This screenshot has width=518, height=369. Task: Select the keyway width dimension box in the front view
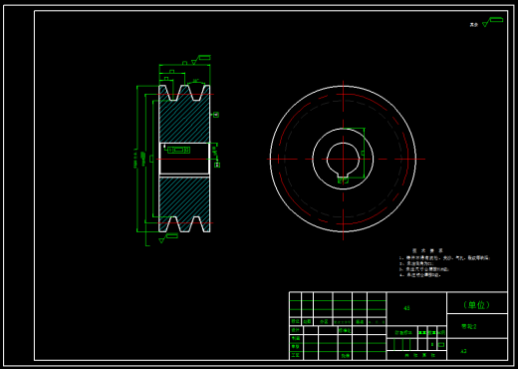click(343, 181)
